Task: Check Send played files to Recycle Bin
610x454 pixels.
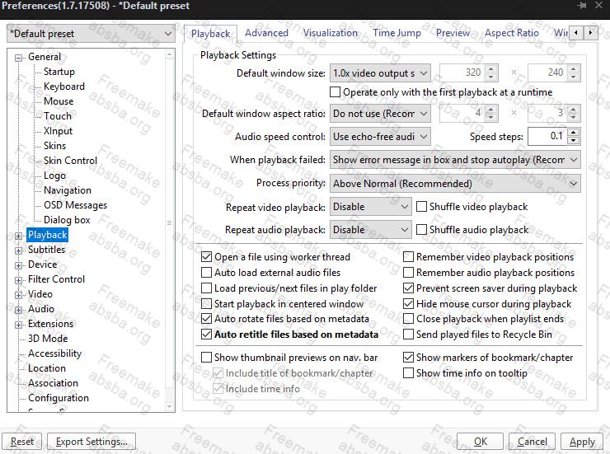Action: (408, 335)
